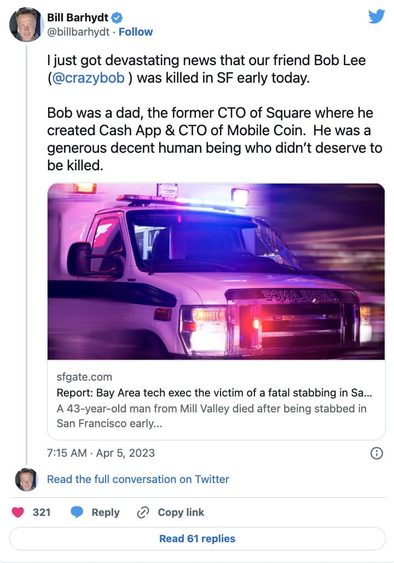The height and width of the screenshot is (563, 394).
Task: Click the 321 likes count
Action: pyautogui.click(x=42, y=512)
